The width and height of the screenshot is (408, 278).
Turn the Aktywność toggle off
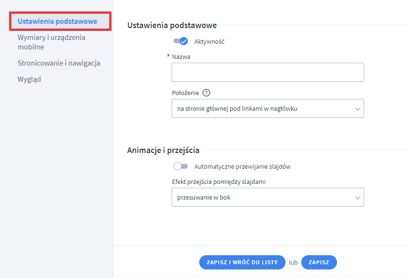(181, 41)
